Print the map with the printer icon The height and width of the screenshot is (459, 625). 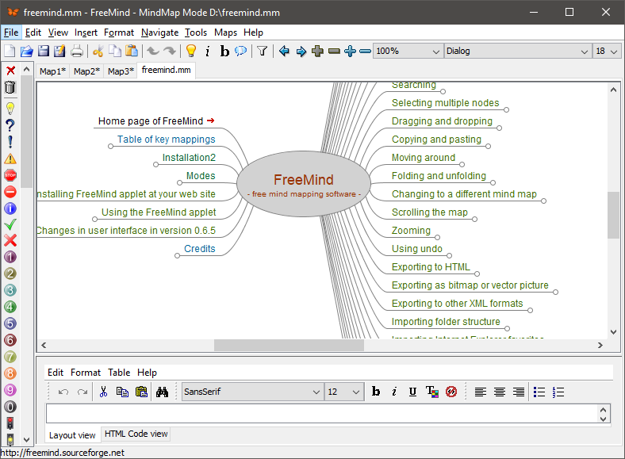76,51
